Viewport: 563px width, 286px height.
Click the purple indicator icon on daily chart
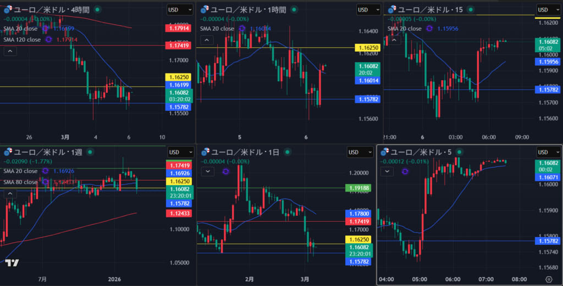pyautogui.click(x=224, y=171)
